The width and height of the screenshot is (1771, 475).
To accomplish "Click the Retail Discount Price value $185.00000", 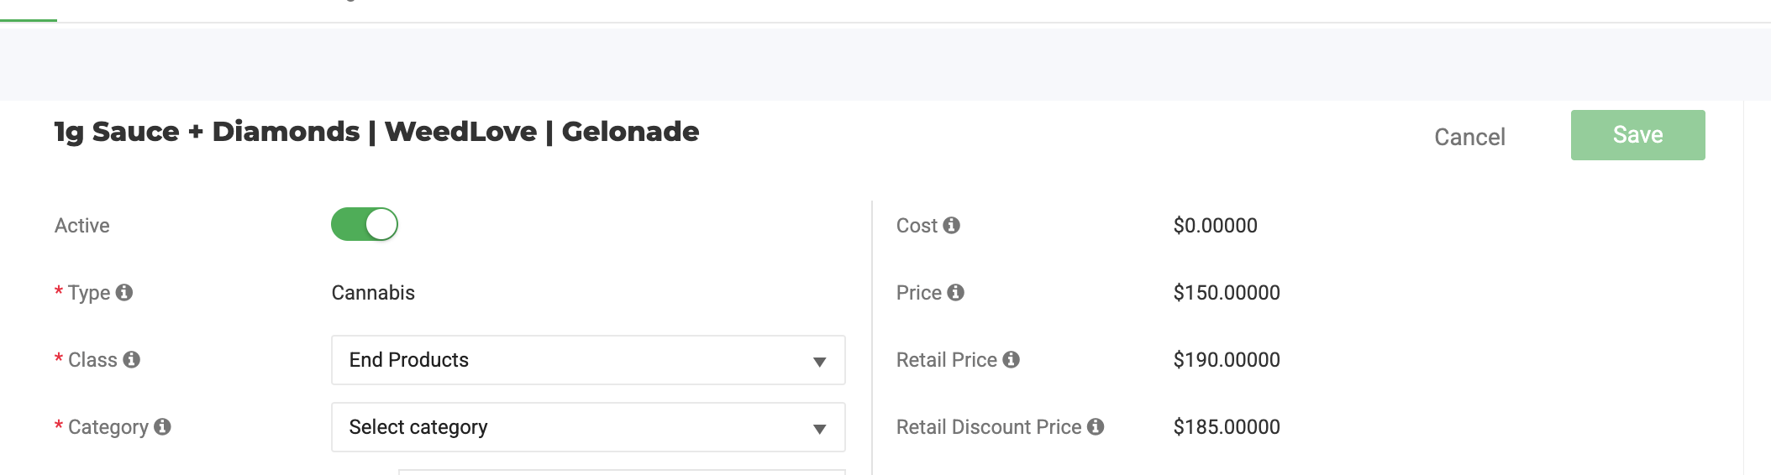I will 1227,427.
